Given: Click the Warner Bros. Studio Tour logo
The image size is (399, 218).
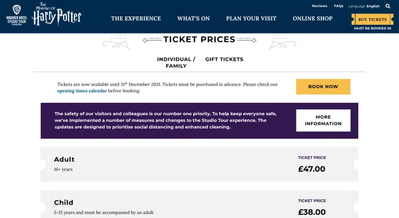Looking at the screenshot, I should tap(16, 15).
